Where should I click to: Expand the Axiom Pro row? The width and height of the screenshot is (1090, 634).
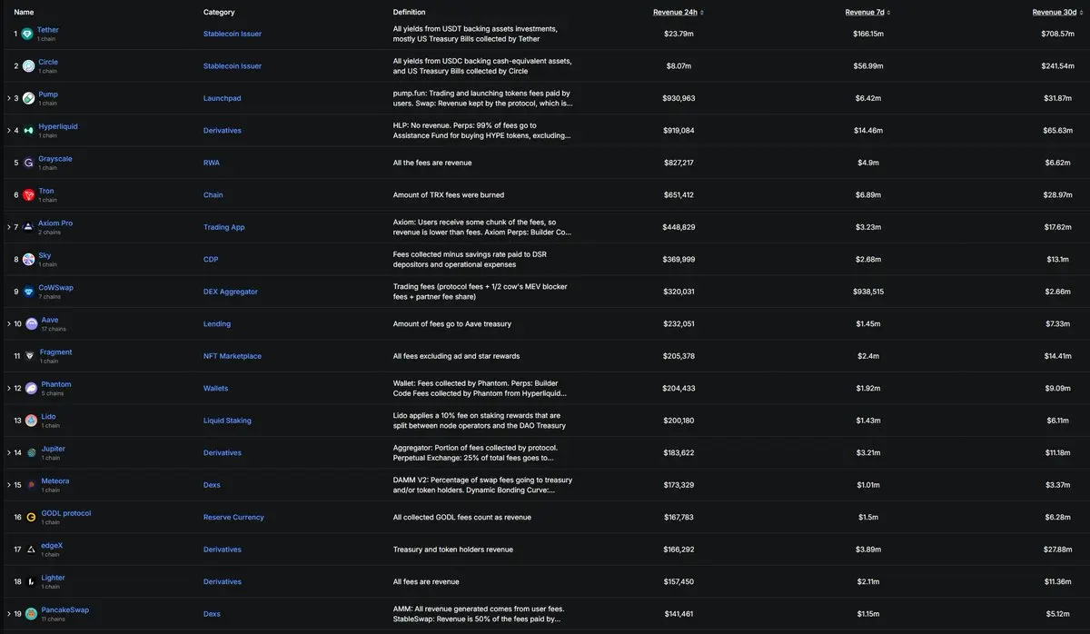(8, 227)
